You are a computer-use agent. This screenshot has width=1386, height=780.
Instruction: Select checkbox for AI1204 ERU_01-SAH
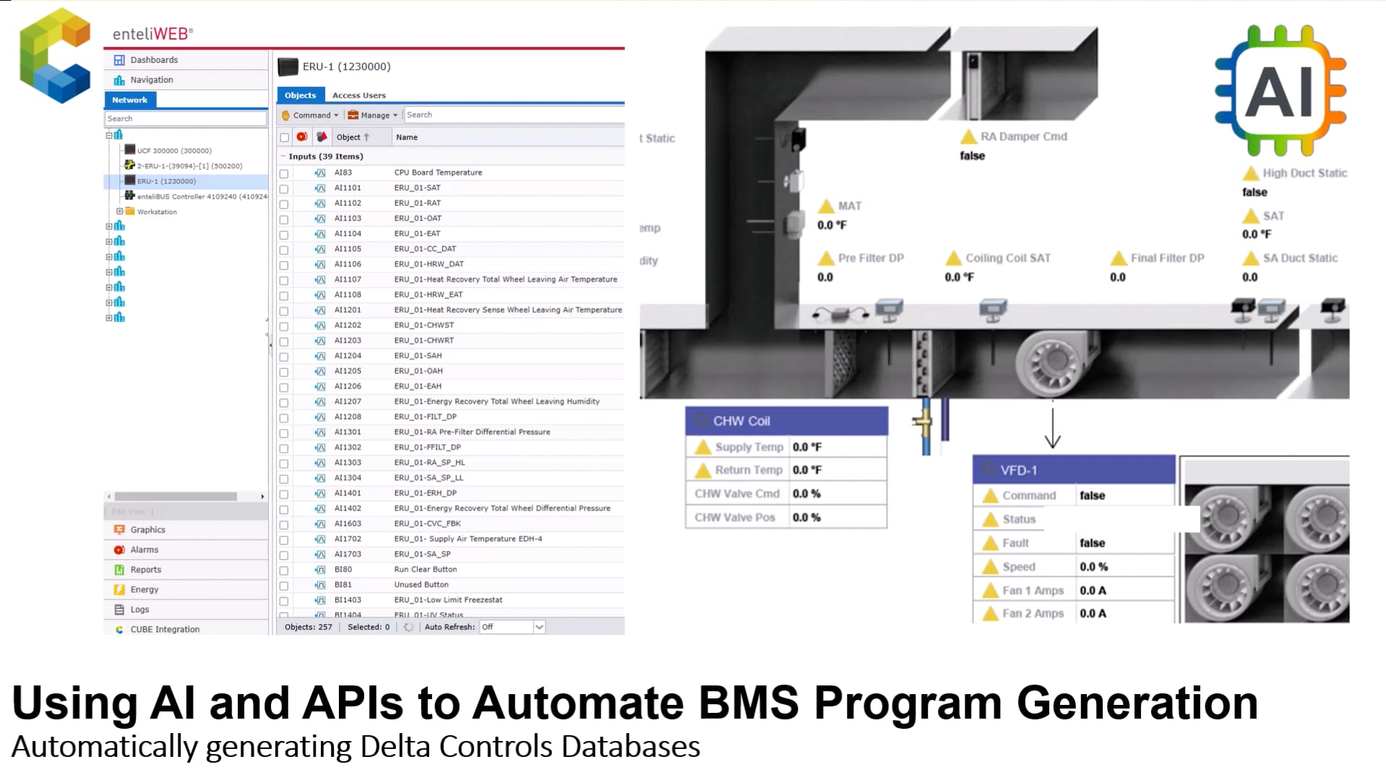(x=284, y=357)
